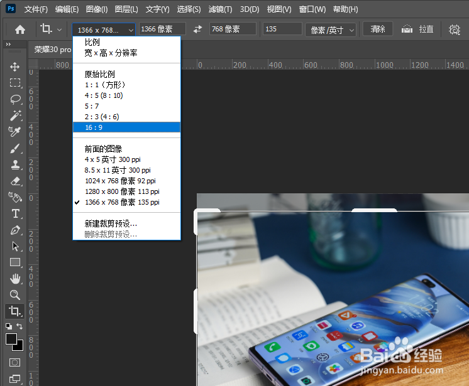Image resolution: width=469 pixels, height=386 pixels.
Task: Select the Zoom tool
Action: [15, 295]
